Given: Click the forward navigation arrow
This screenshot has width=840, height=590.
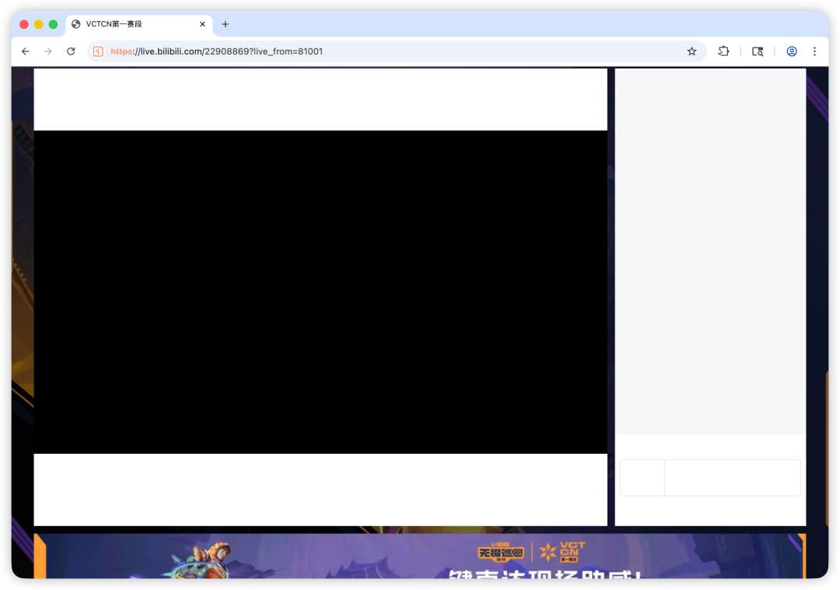Looking at the screenshot, I should [x=48, y=51].
